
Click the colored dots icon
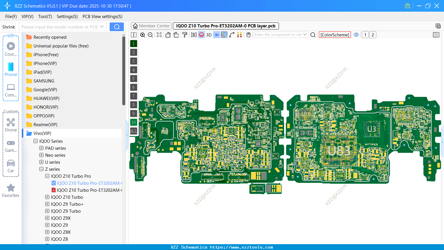(x=240, y=35)
